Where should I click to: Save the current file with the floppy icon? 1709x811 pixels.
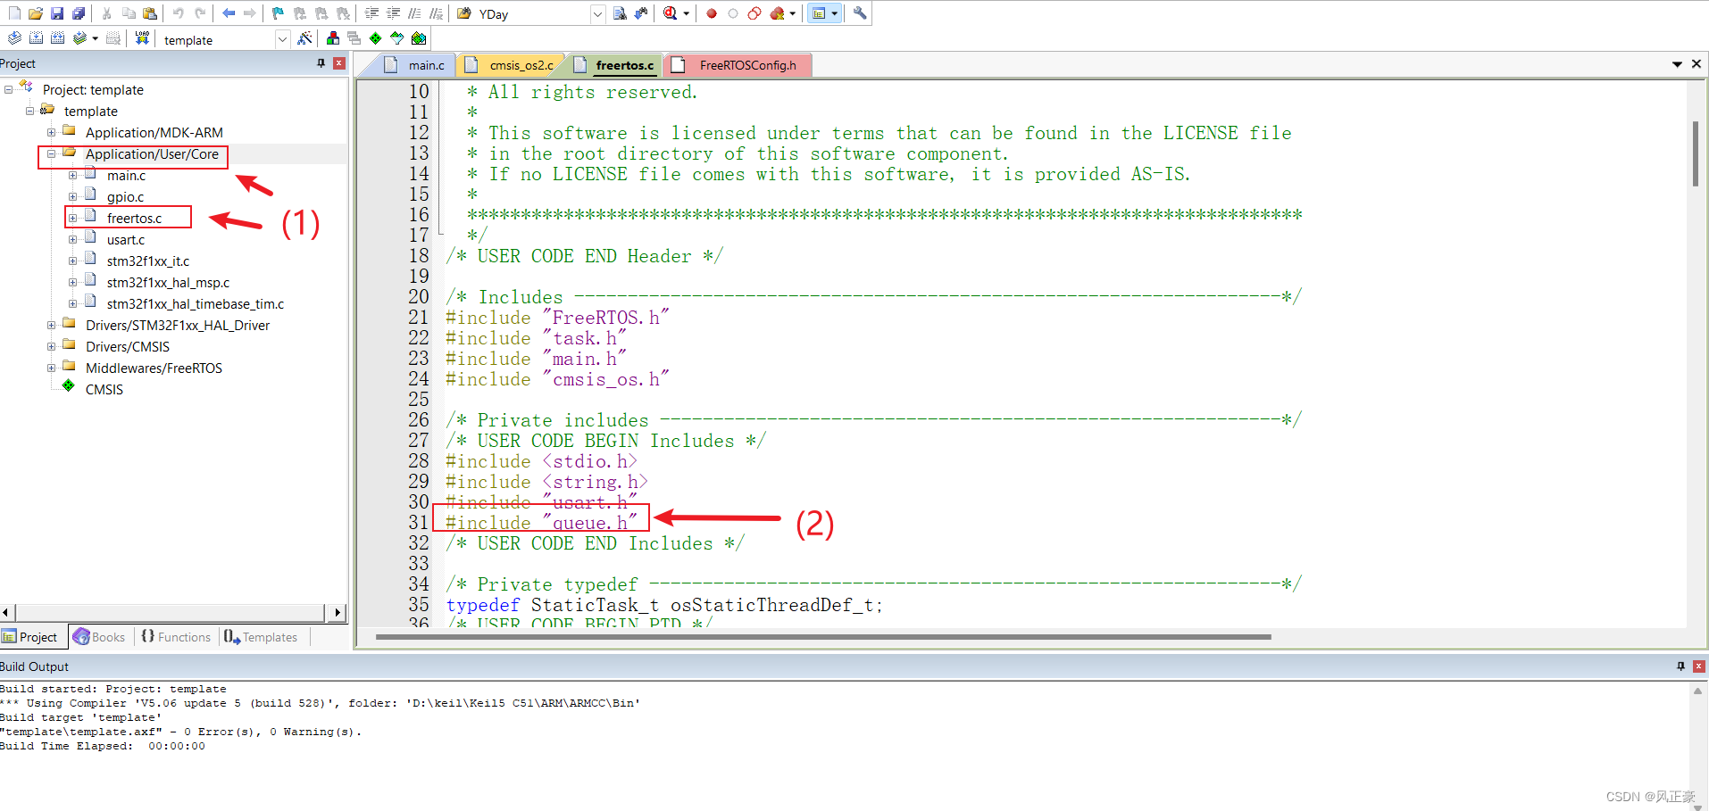(x=56, y=13)
